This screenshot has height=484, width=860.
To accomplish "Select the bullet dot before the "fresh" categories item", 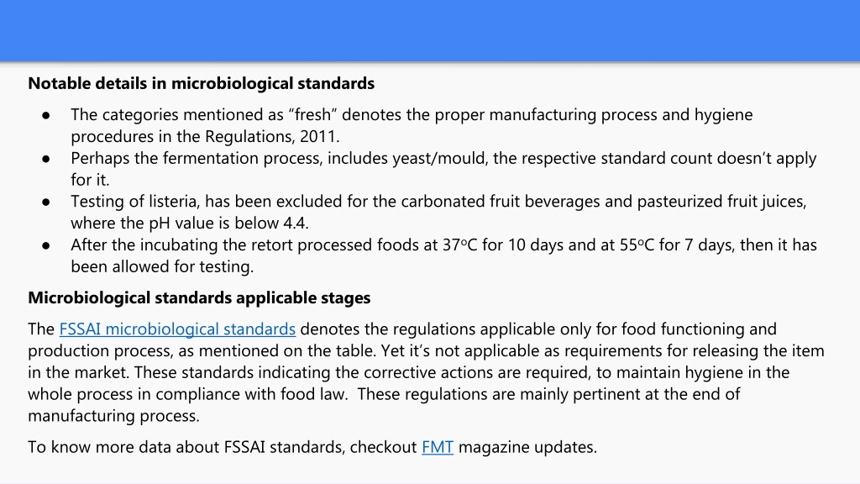I will tap(46, 115).
